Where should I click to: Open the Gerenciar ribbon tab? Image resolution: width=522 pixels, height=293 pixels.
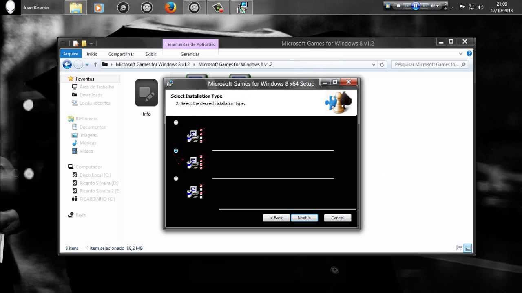pyautogui.click(x=190, y=54)
